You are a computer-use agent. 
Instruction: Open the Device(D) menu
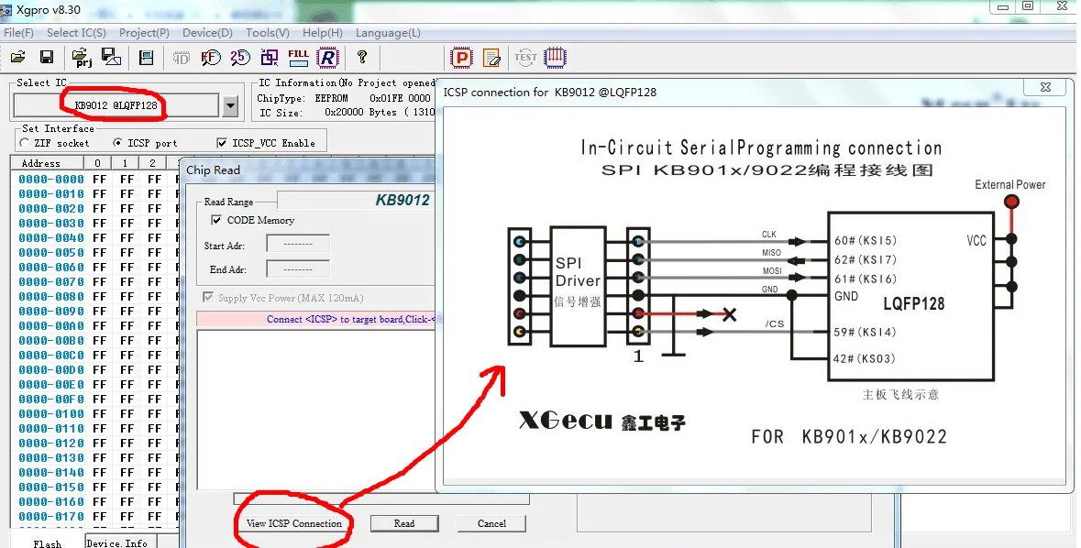point(207,33)
